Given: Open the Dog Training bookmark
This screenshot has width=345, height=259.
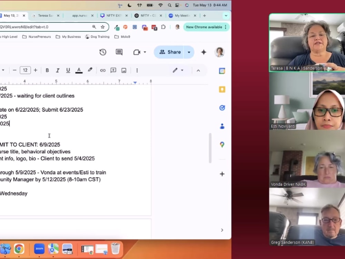Looking at the screenshot, I should (x=97, y=37).
